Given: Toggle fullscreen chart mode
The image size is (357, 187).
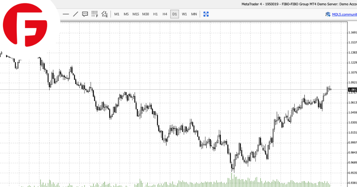Looking at the screenshot, I should tap(206, 14).
